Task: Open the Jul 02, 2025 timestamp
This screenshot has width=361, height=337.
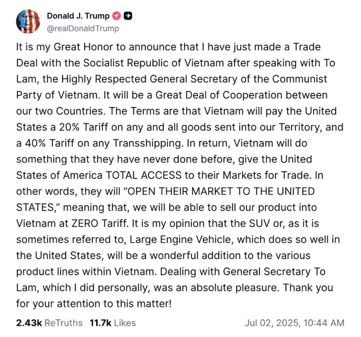Action: 295,323
